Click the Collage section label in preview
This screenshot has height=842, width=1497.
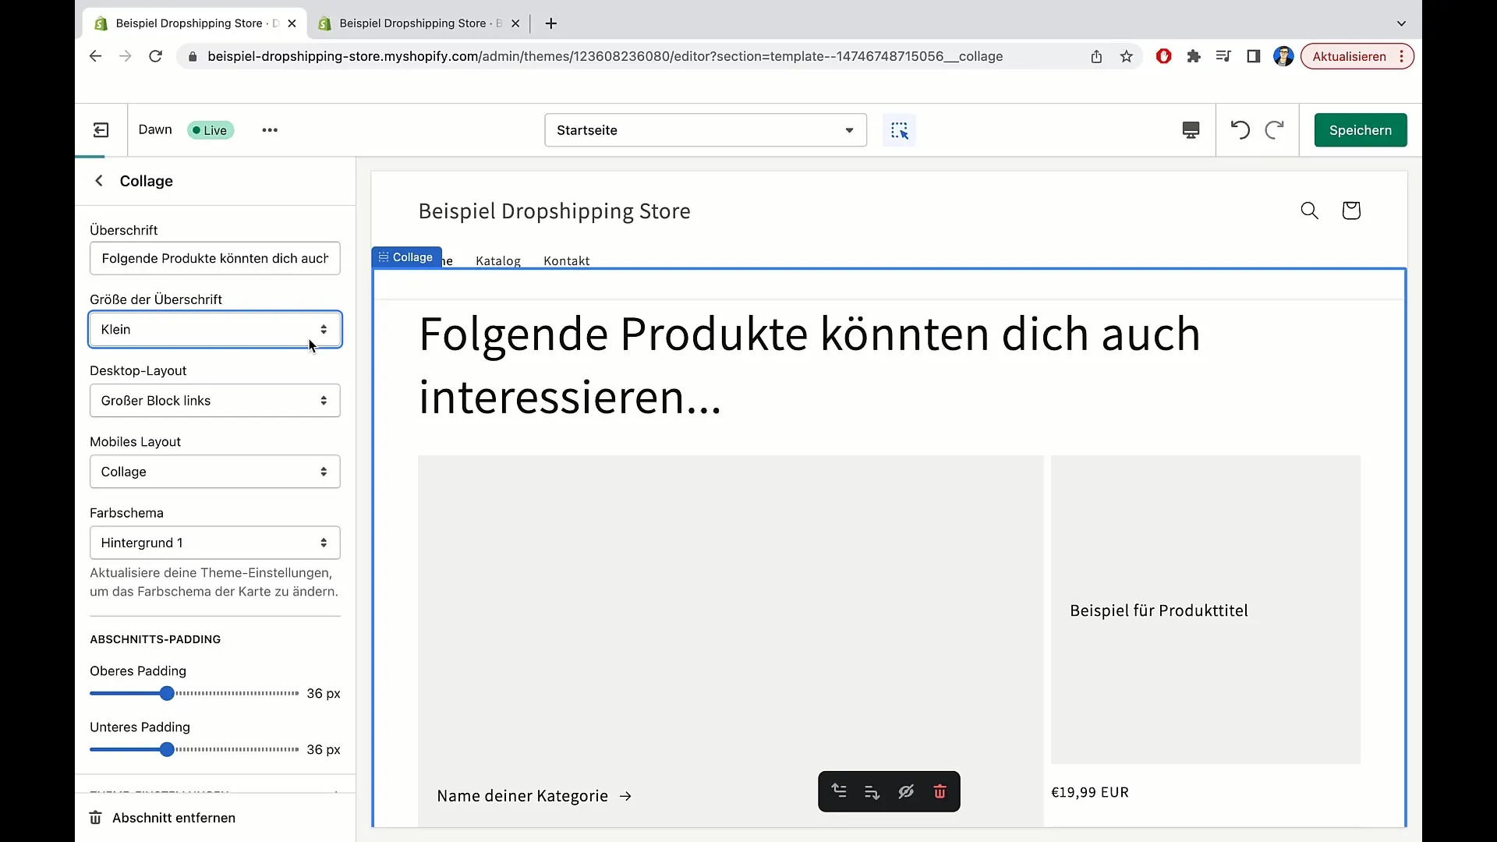pos(405,257)
